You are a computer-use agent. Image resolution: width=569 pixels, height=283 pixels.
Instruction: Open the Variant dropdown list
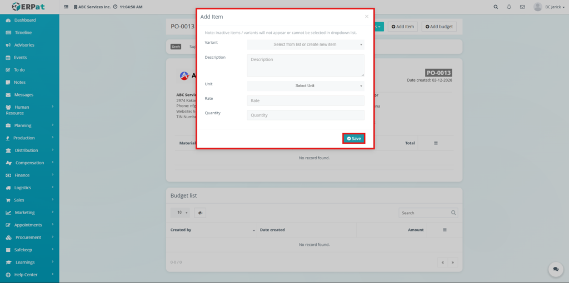[305, 44]
